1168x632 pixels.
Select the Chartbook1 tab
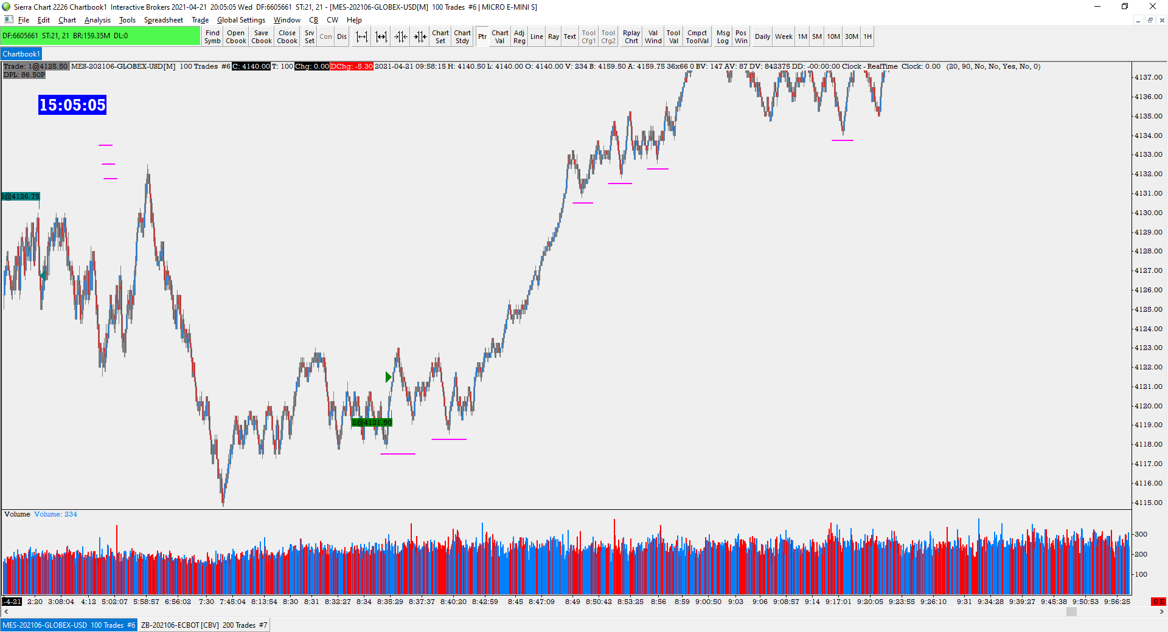point(21,54)
